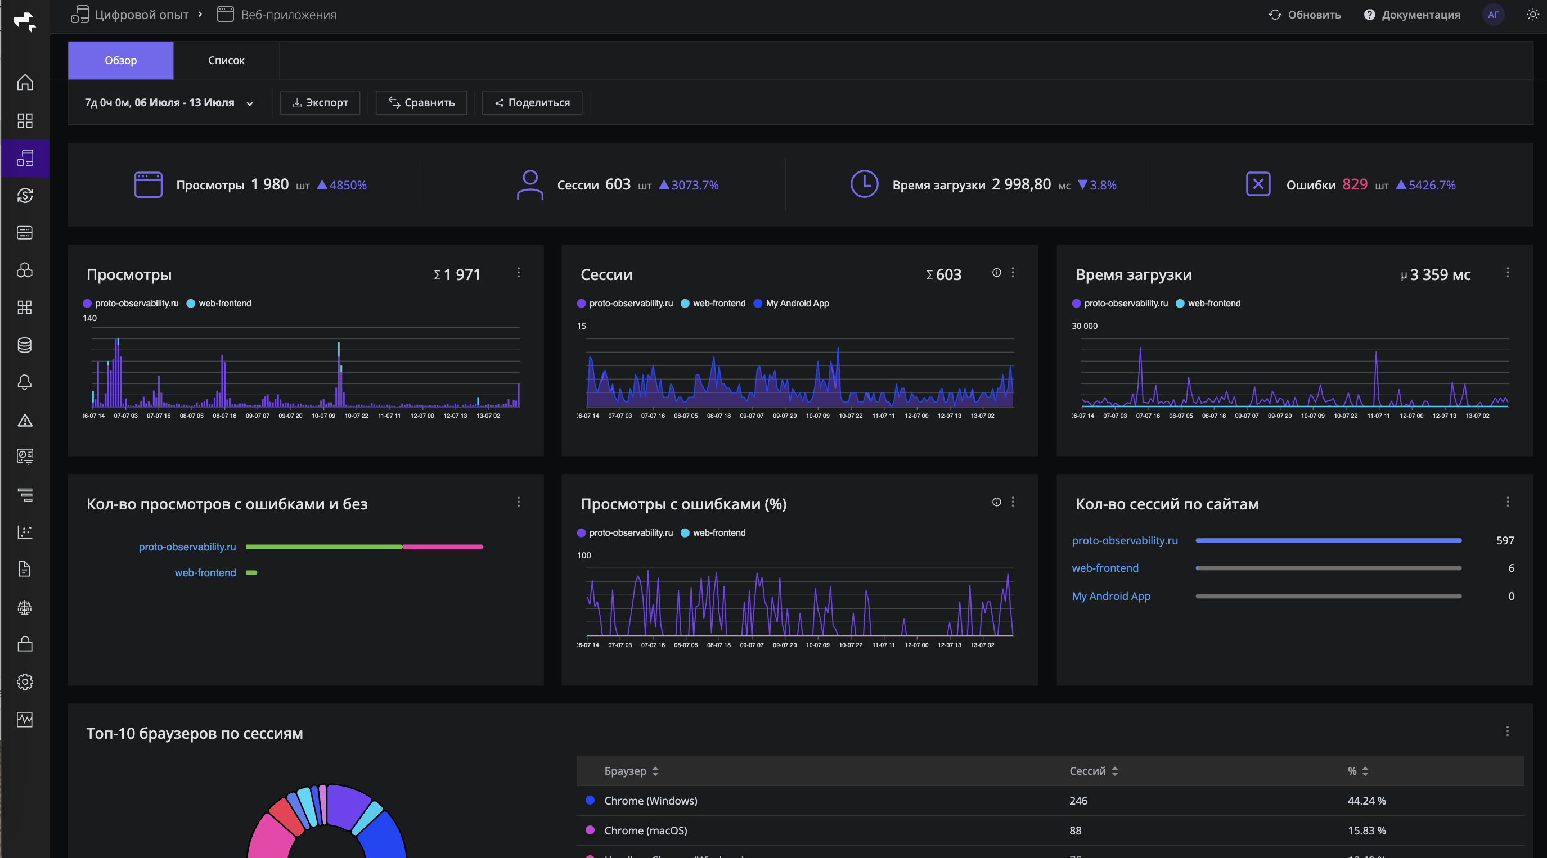
Task: Open the bell notifications icon in sidebar
Action: point(25,382)
